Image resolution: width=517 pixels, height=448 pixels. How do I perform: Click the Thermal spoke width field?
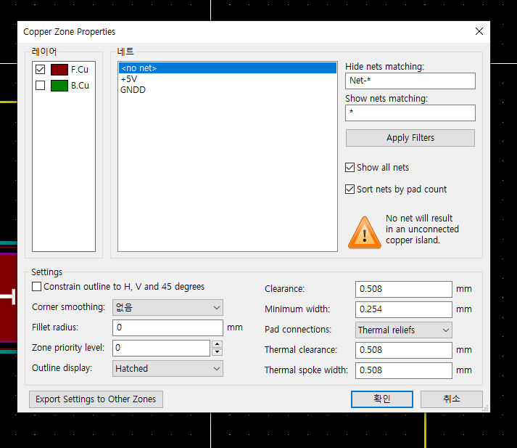click(404, 370)
